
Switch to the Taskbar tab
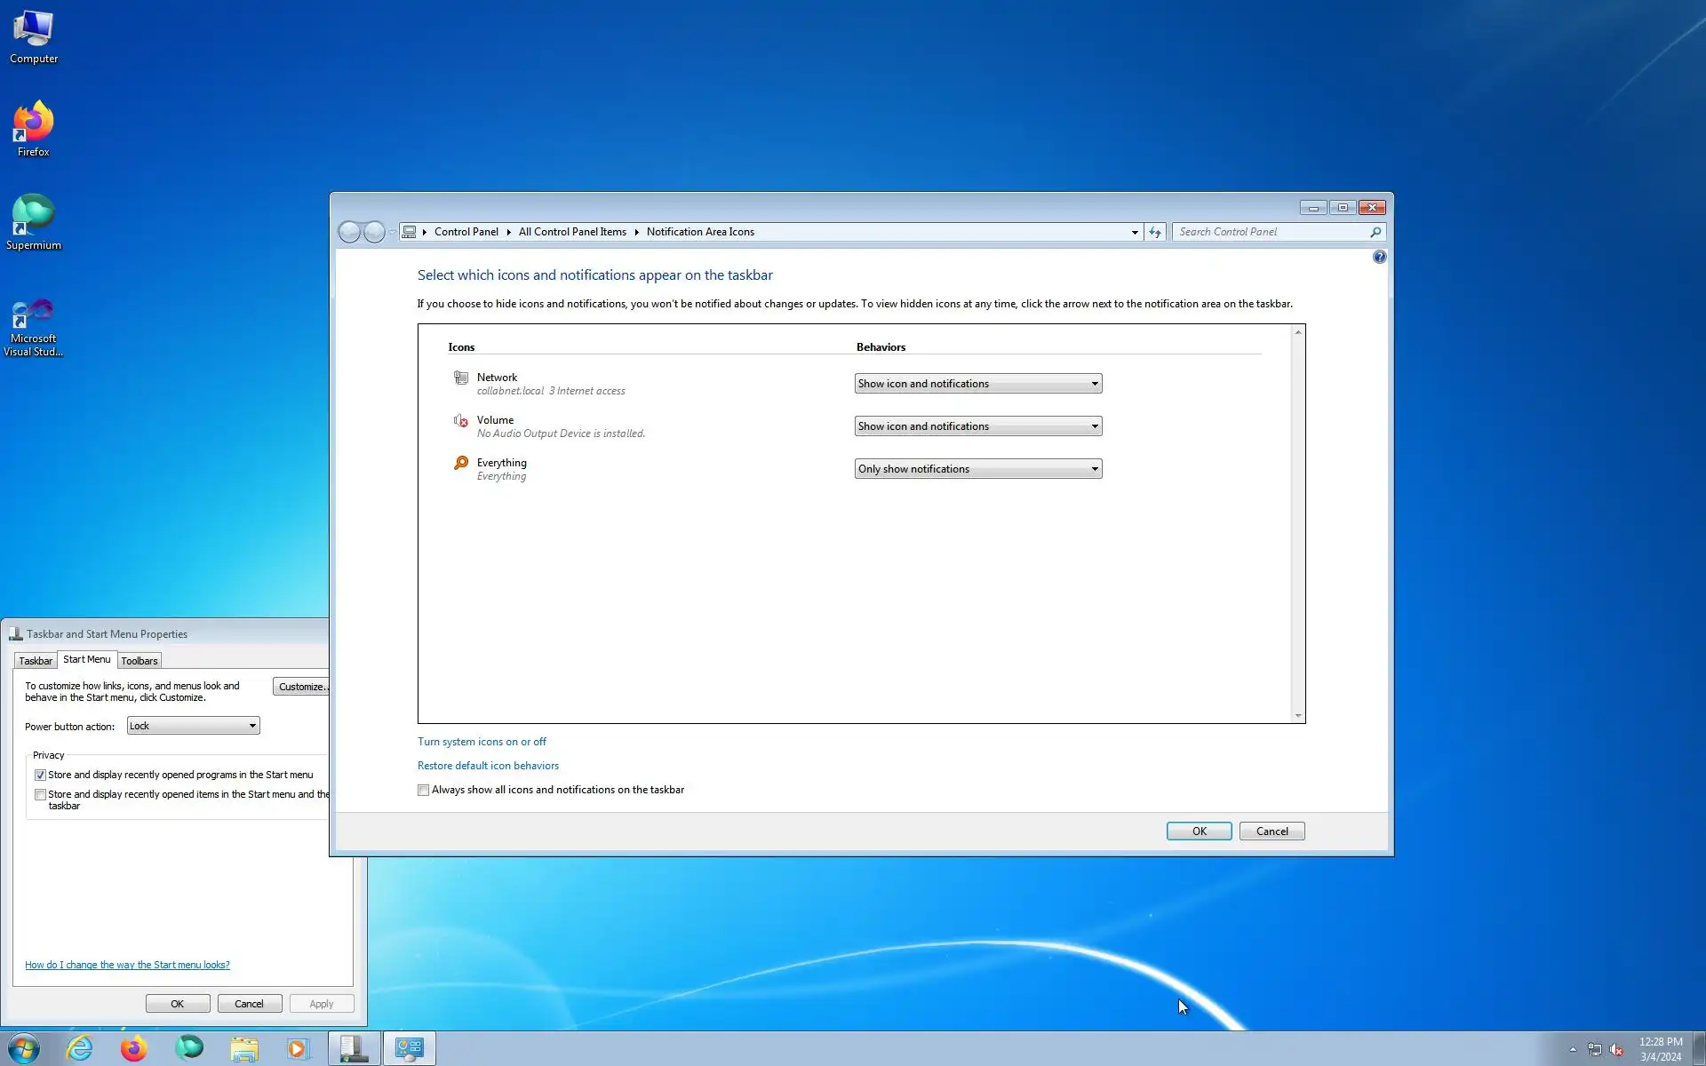pyautogui.click(x=36, y=661)
